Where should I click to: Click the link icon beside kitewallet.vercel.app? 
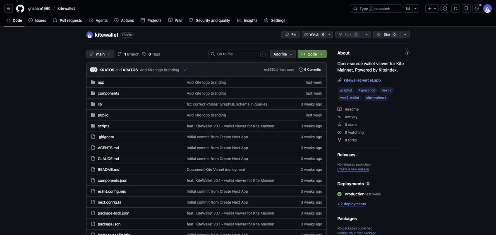(339, 80)
